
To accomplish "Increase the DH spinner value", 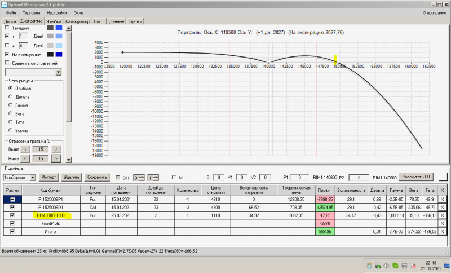I will tap(142, 176).
